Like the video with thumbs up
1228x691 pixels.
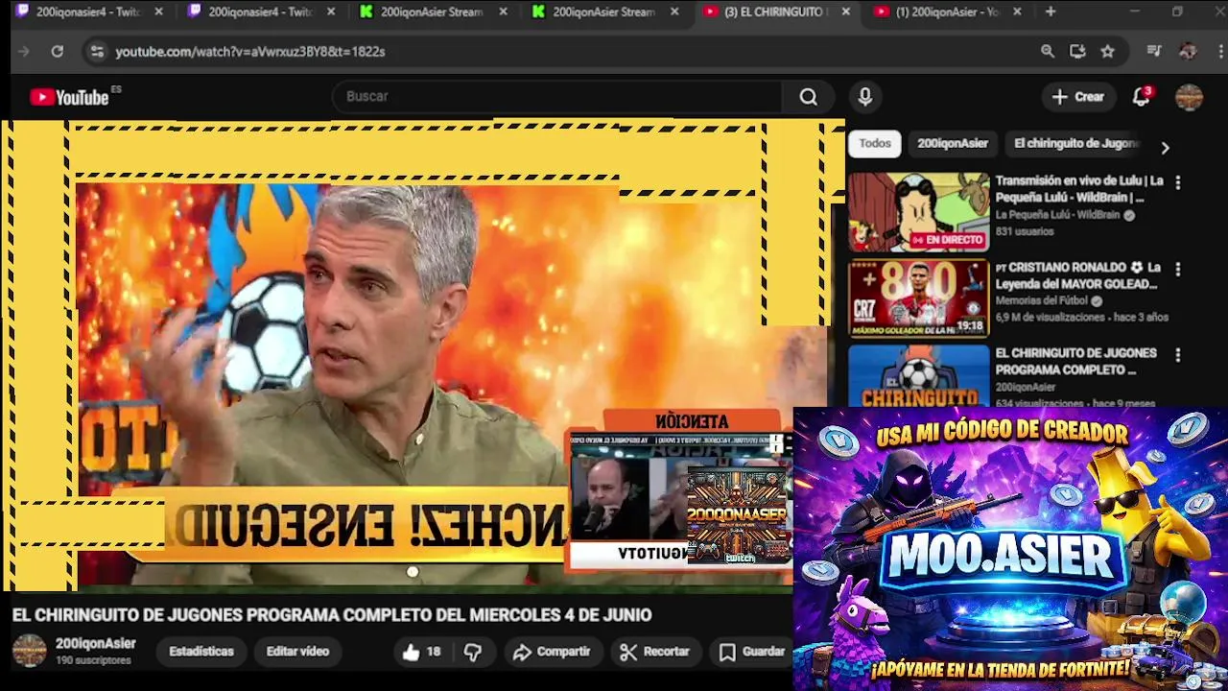[x=421, y=652]
